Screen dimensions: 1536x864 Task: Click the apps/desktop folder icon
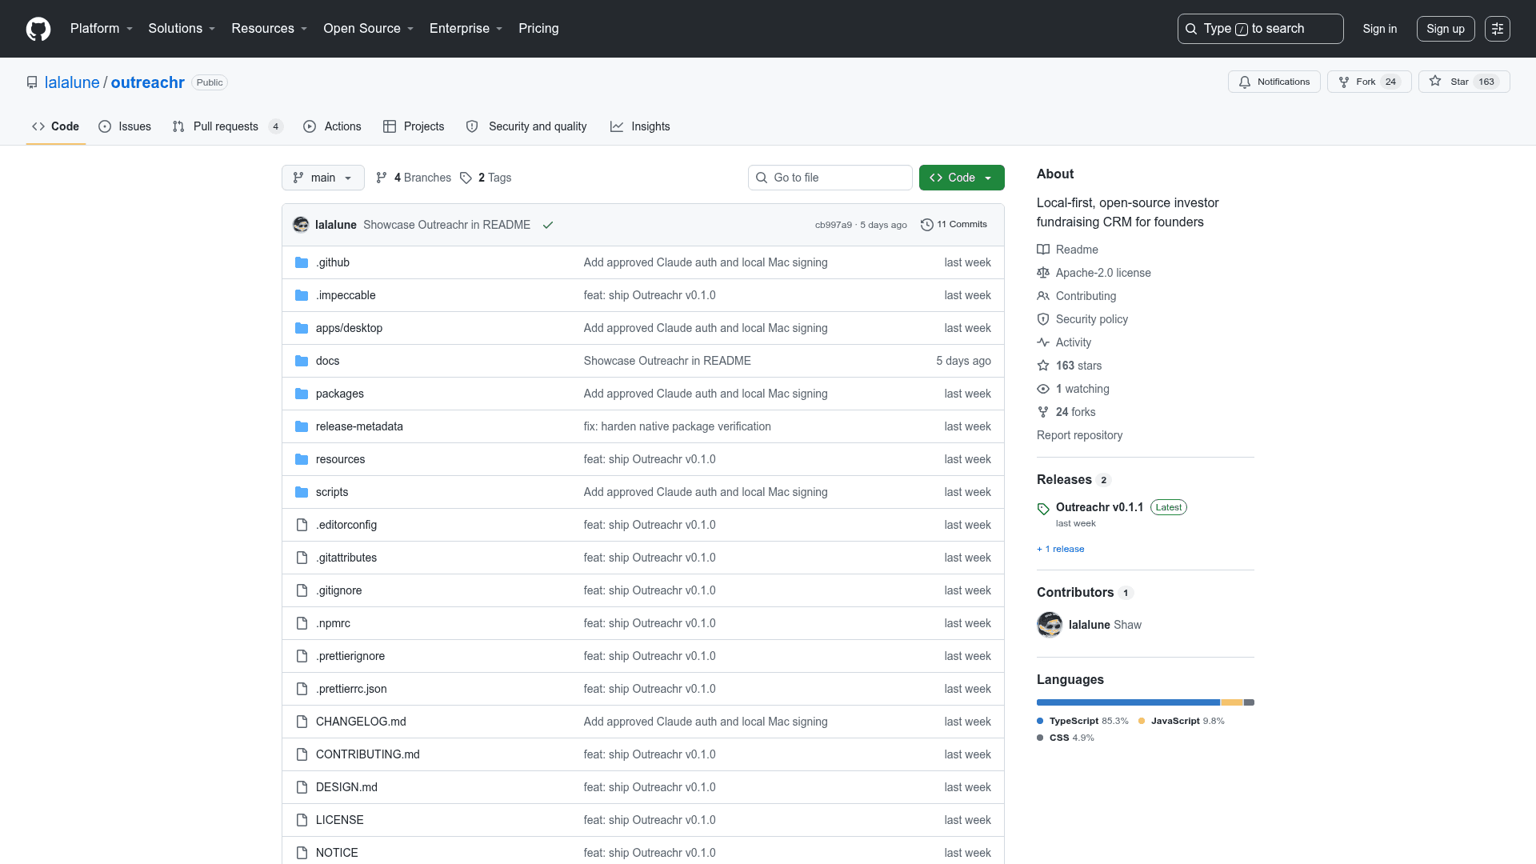click(x=302, y=328)
